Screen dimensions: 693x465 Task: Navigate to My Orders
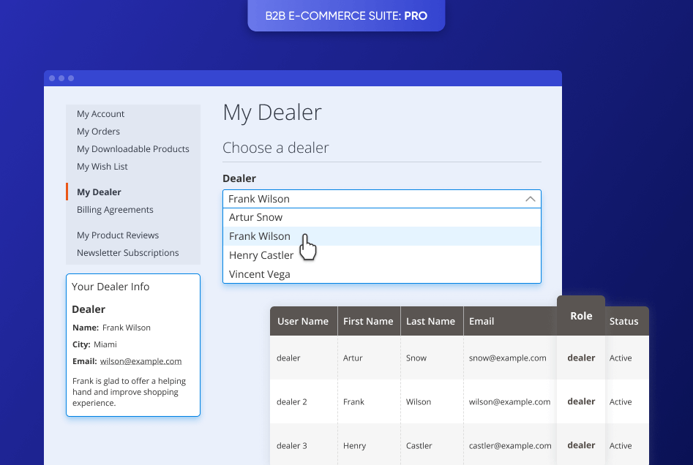pyautogui.click(x=98, y=131)
